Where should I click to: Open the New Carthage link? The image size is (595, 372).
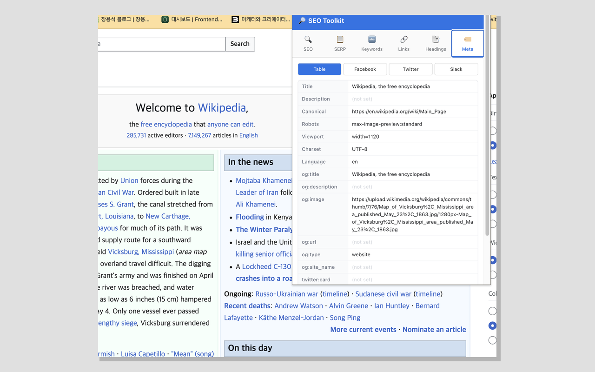tap(168, 216)
